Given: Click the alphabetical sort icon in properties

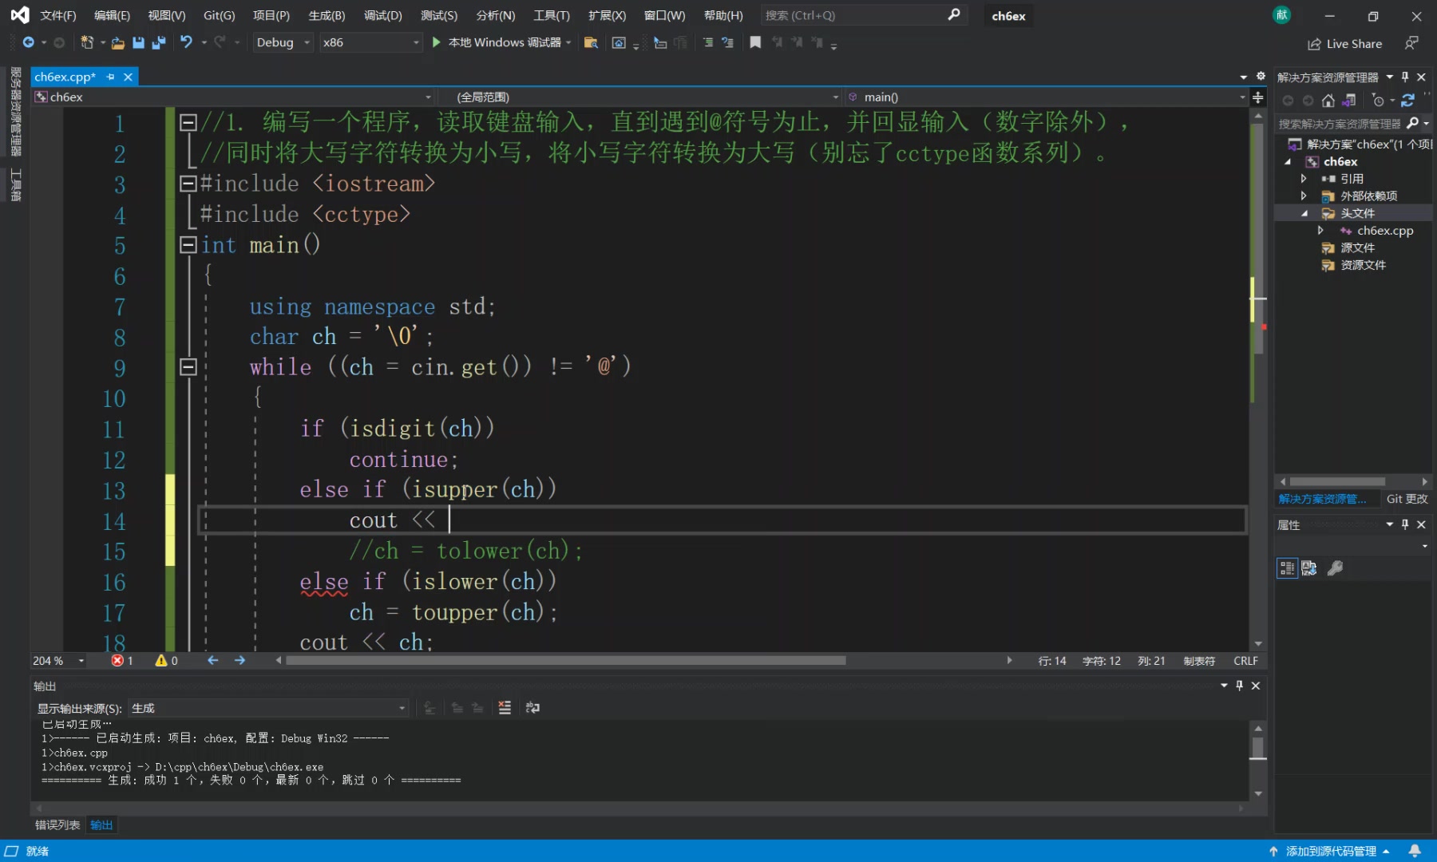Looking at the screenshot, I should click(1309, 567).
